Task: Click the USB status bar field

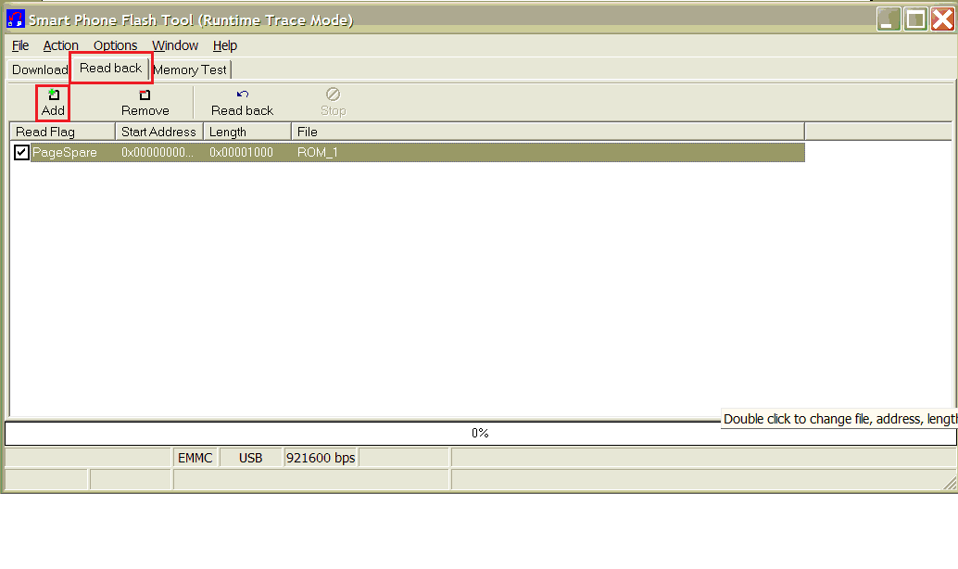Action: (250, 458)
